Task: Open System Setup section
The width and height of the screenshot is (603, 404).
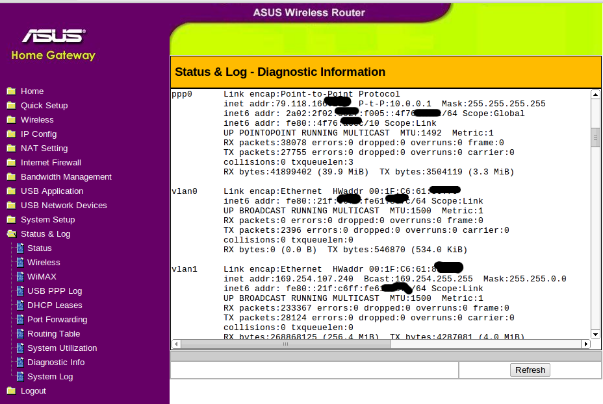Action: click(x=47, y=219)
